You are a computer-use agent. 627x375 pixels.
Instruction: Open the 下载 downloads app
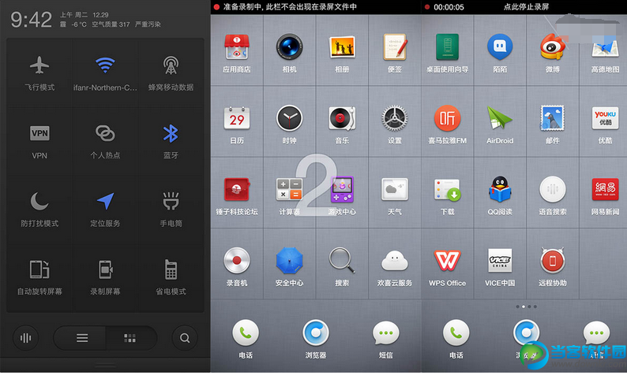coord(448,190)
